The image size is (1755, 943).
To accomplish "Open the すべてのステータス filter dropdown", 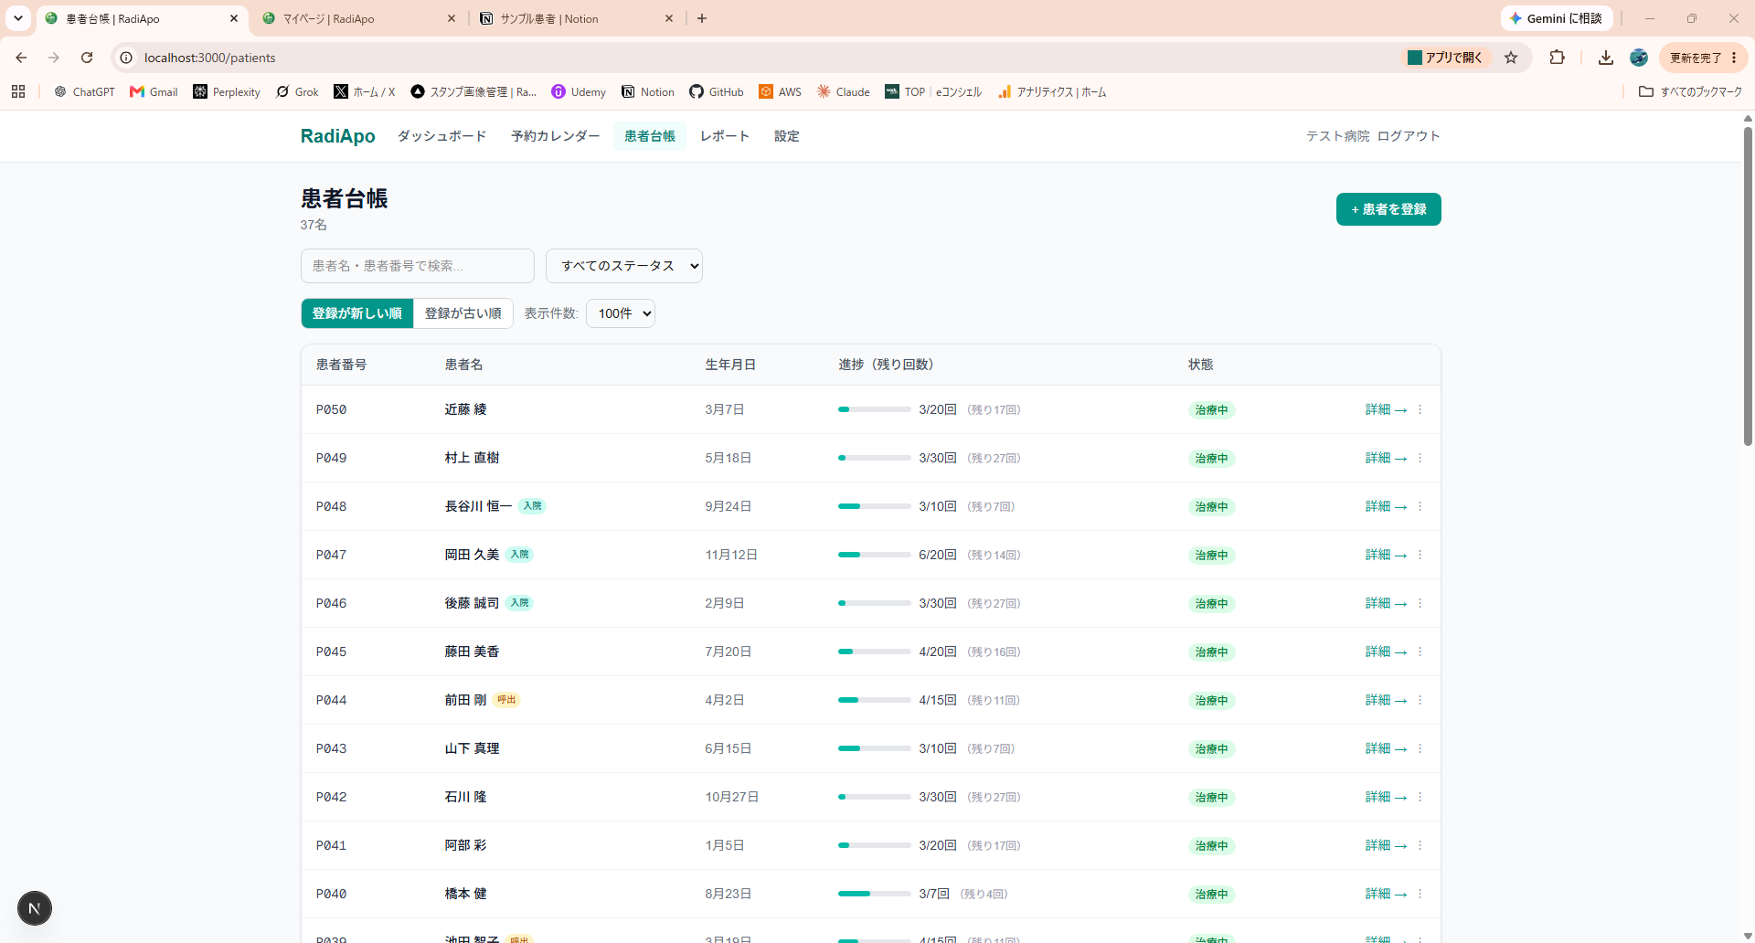I will pyautogui.click(x=624, y=266).
